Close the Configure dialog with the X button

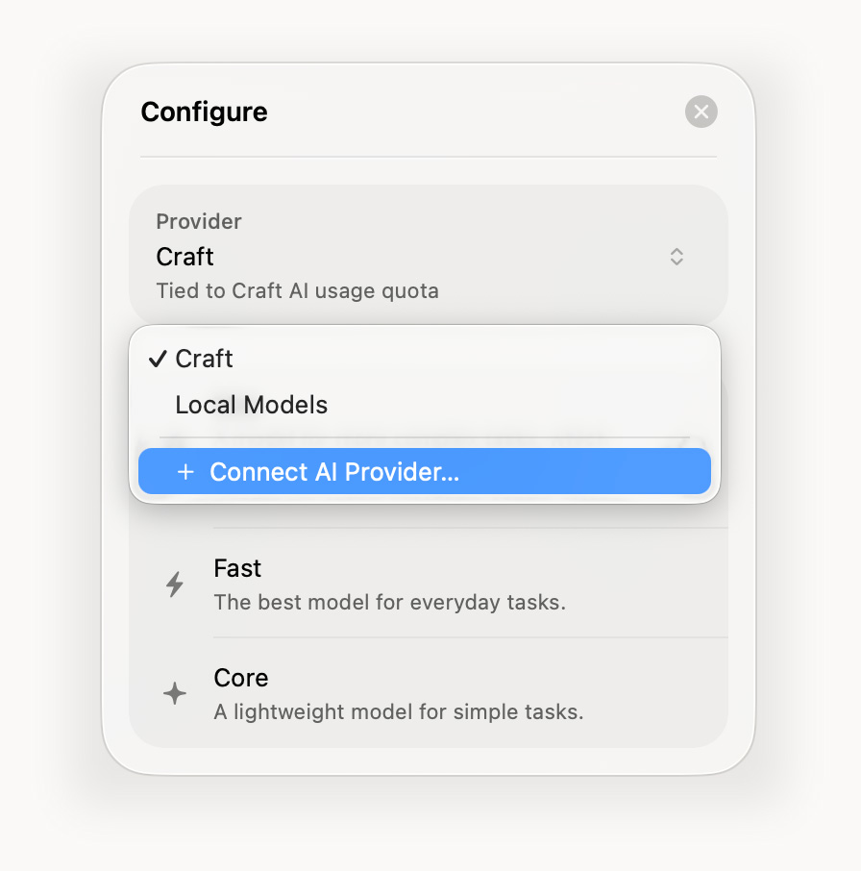coord(701,112)
